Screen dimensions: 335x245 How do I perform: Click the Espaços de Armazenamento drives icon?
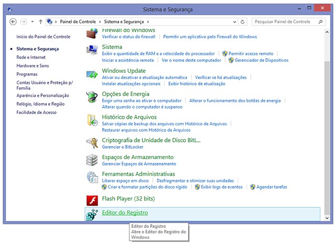(x=92, y=159)
